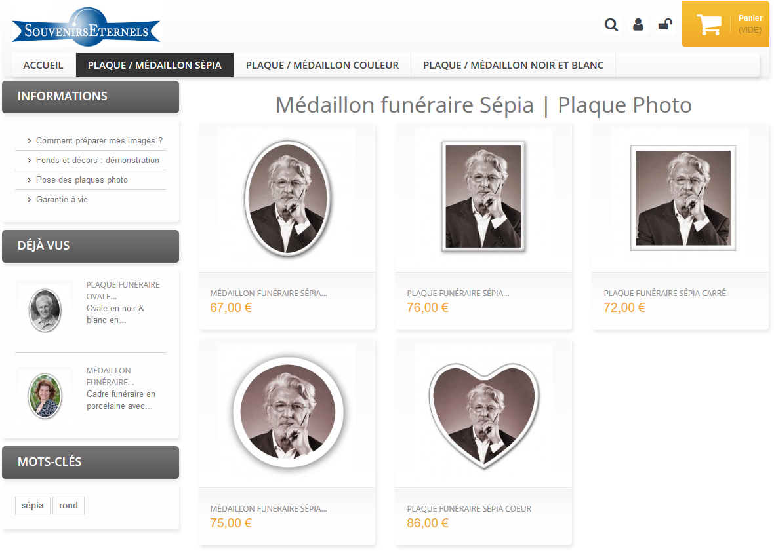Open recently viewed black-and-white oval plaque thumbnail
The height and width of the screenshot is (551, 774).
pos(45,311)
